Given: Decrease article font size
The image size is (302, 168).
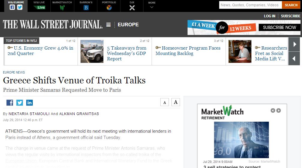Looking at the screenshot, I should coord(164,102).
